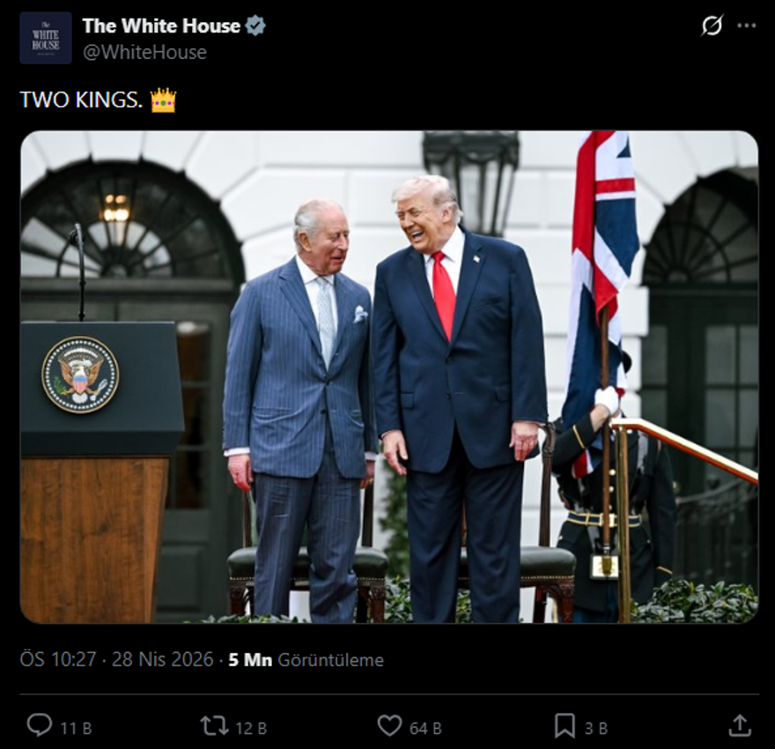Viewport: 775px width, 749px height.
Task: Open the post photo in full view
Action: [389, 377]
